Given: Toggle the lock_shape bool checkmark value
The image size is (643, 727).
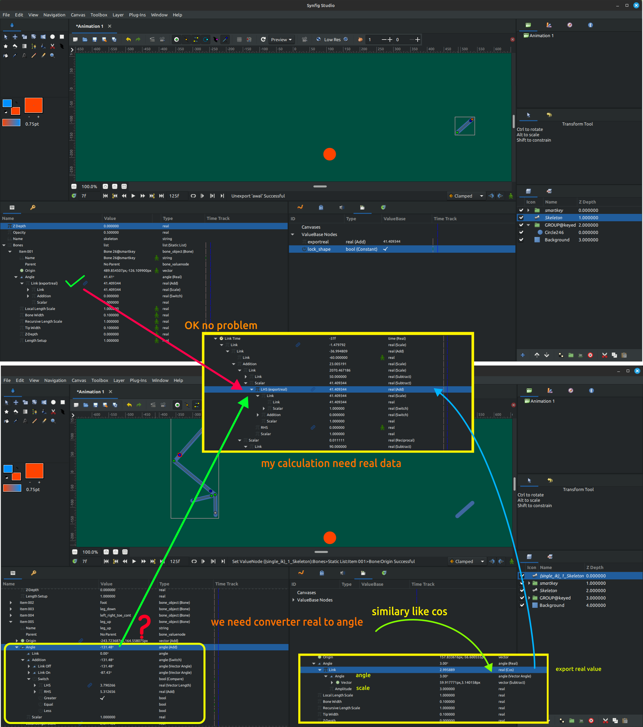Looking at the screenshot, I should (386, 249).
